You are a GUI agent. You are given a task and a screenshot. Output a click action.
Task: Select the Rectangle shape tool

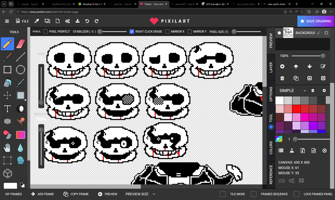7,70
